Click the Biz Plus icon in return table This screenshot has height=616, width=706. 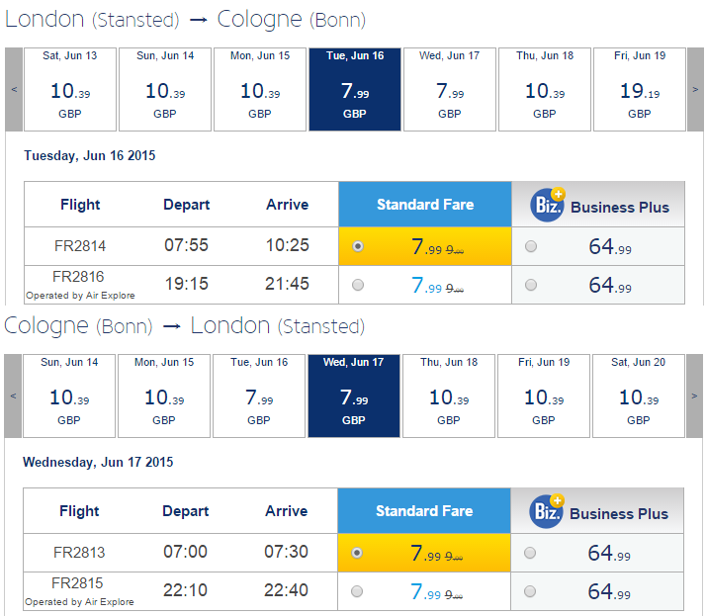(x=547, y=510)
